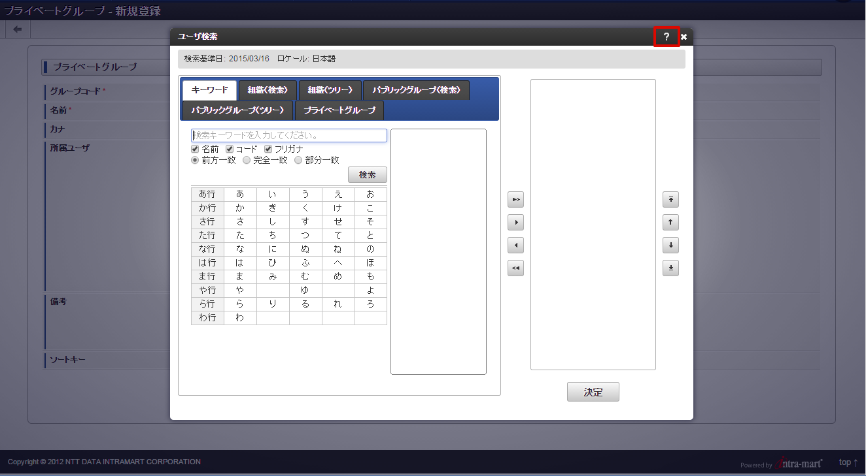866x476 pixels.
Task: Move selected item up one position
Action: click(x=670, y=223)
